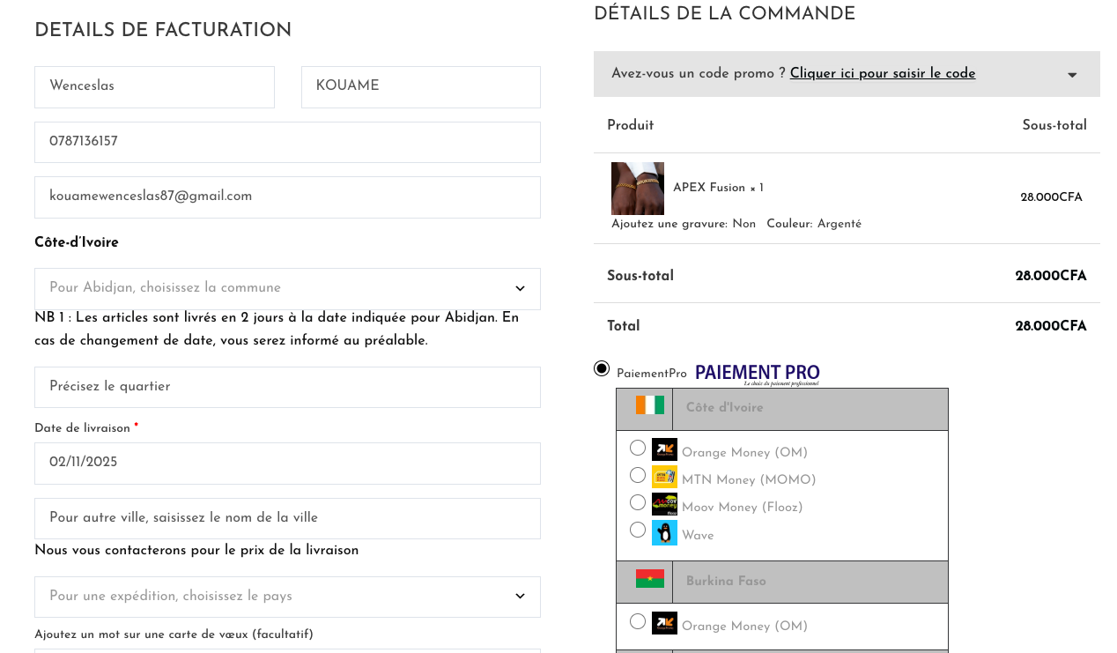
Task: Click the Wave penguin logo
Action: (664, 533)
